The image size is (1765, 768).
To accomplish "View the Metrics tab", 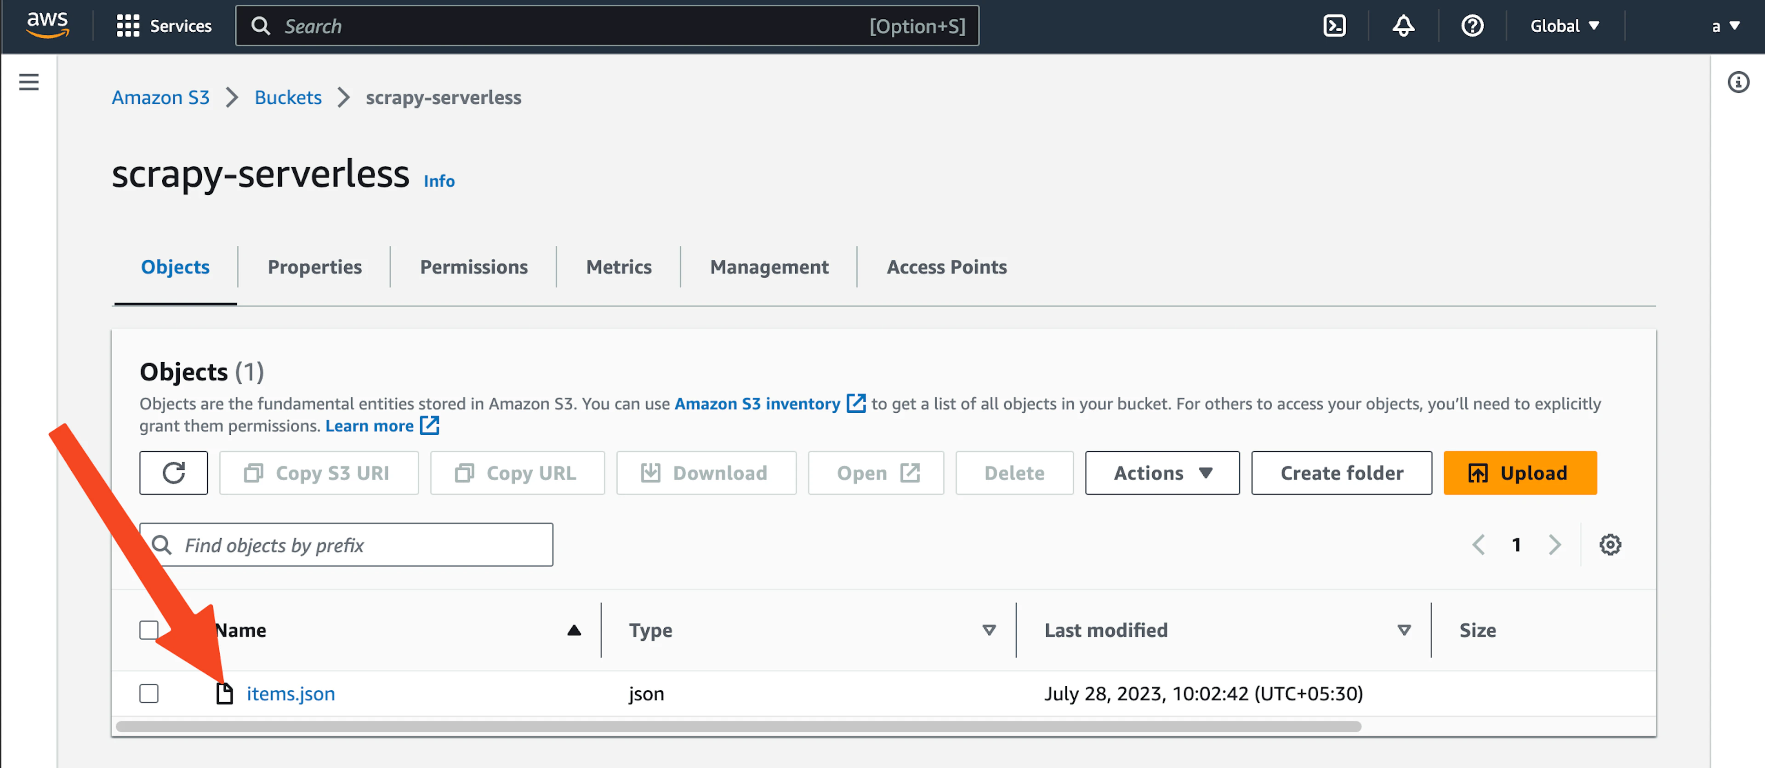I will click(x=619, y=267).
